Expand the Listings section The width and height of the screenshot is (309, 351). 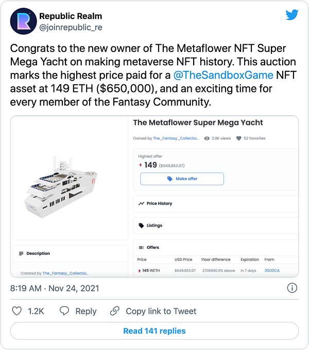point(215,226)
